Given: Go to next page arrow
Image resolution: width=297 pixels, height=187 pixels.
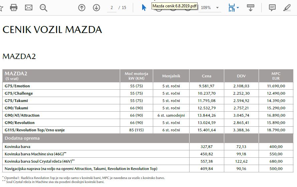Looking at the screenshot, I should [x=96, y=8].
